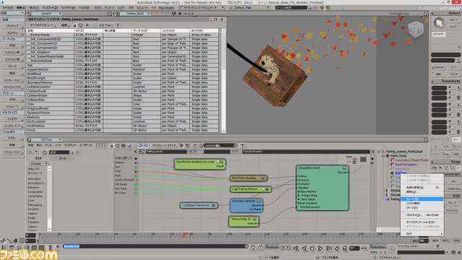The width and height of the screenshot is (462, 260).
Task: Click preset manager refresh icon beside search field
Action: (45, 152)
